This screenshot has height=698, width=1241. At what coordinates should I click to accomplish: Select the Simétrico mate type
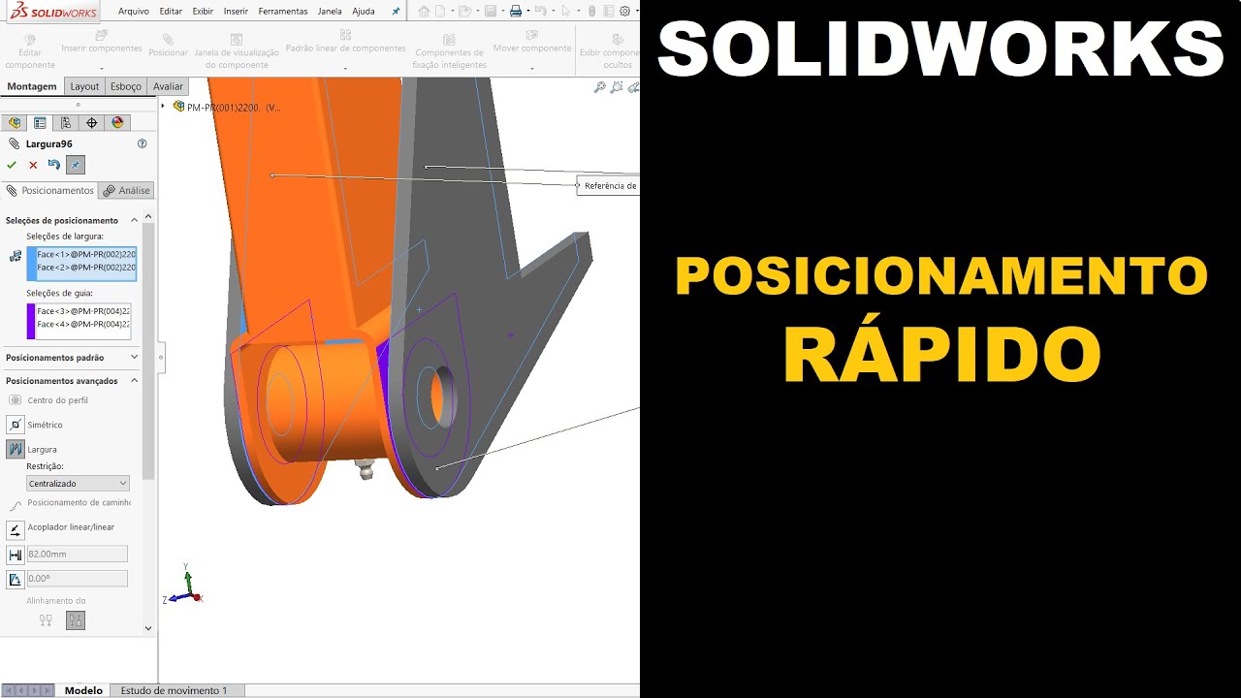coord(16,425)
